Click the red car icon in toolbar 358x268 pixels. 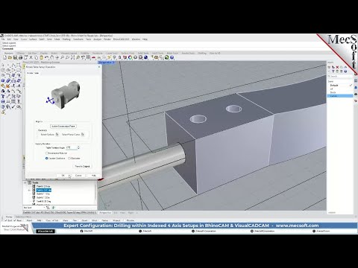pyautogui.click(x=93, y=57)
